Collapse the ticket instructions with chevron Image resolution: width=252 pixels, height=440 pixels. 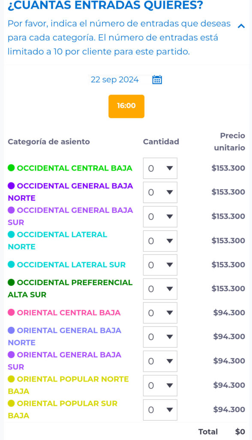point(241,26)
